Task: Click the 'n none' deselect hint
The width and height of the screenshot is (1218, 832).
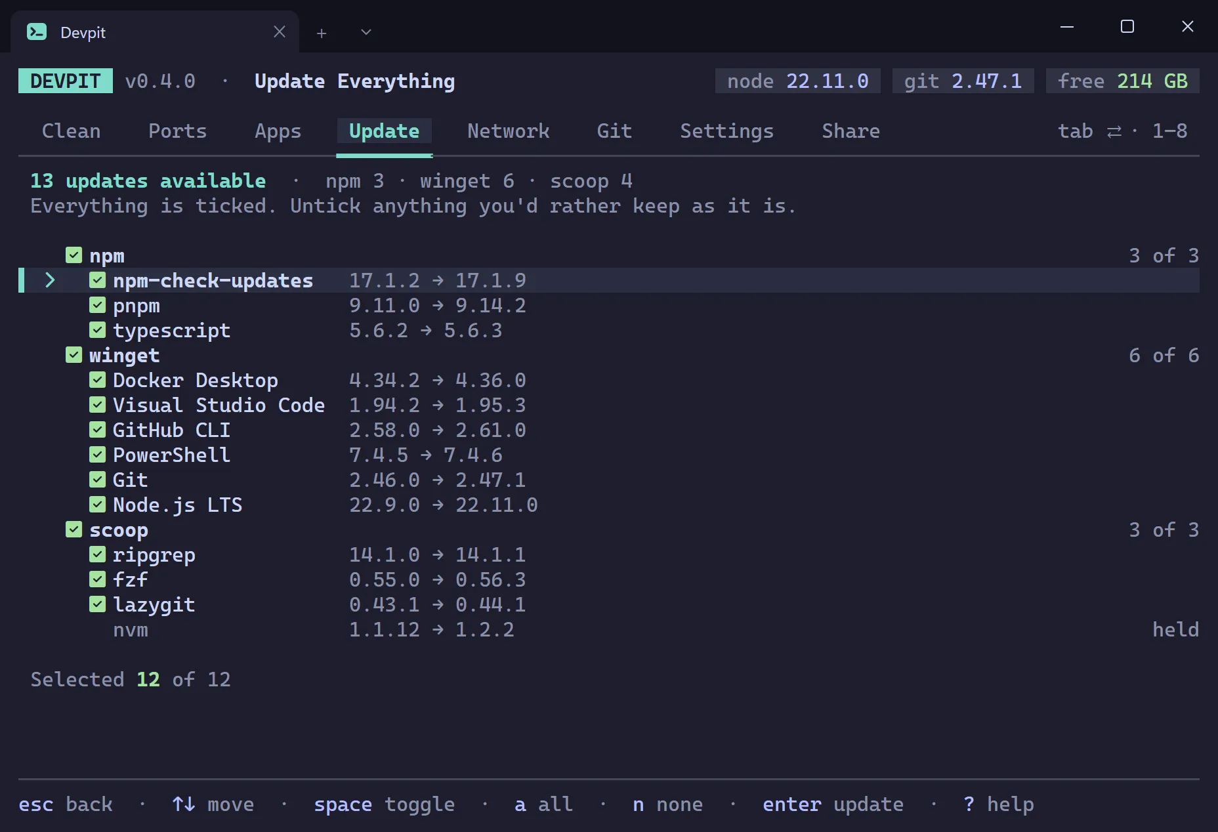Action: (668, 804)
